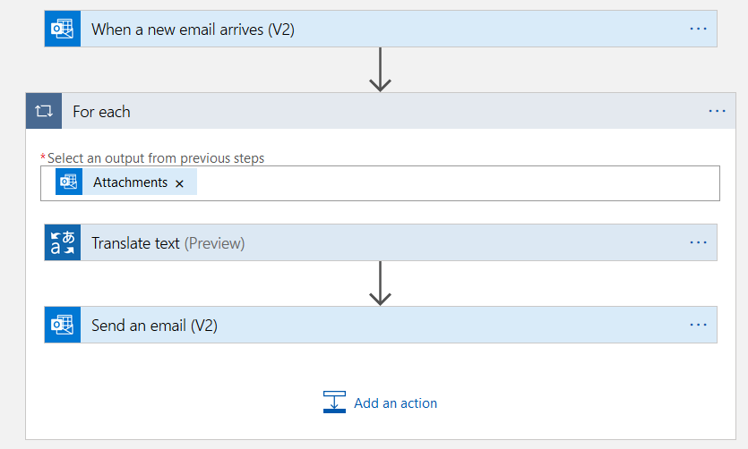Click the empty area of the output field
The image size is (748, 449).
click(448, 183)
